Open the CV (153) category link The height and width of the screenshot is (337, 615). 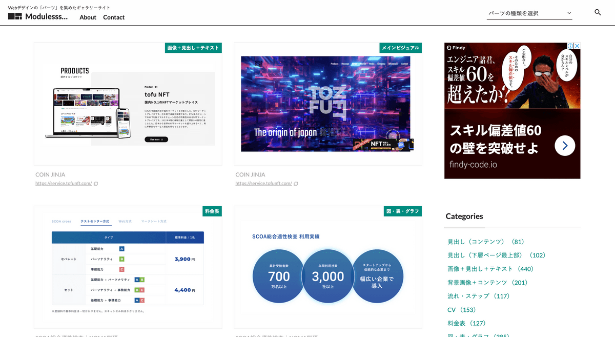pyautogui.click(x=461, y=310)
